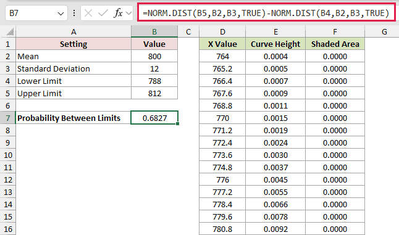The width and height of the screenshot is (399, 235).
Task: Select row 1 header
Action: click(x=7, y=44)
